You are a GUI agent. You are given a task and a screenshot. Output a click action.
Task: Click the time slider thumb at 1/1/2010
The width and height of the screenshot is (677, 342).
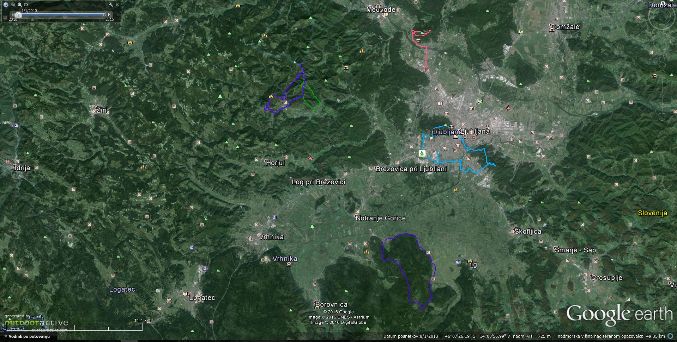tap(18, 15)
